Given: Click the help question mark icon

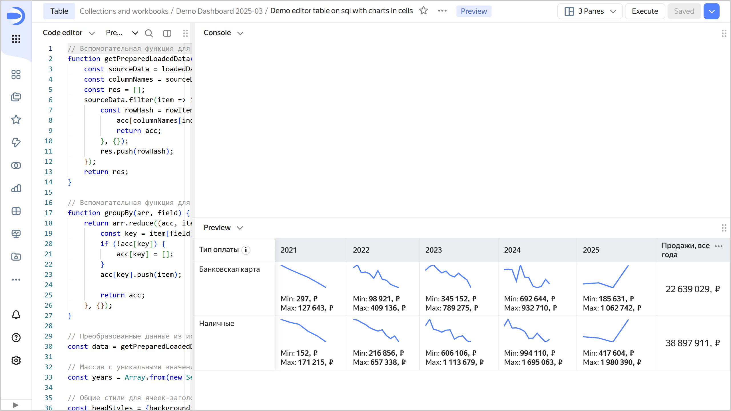Looking at the screenshot, I should point(16,338).
